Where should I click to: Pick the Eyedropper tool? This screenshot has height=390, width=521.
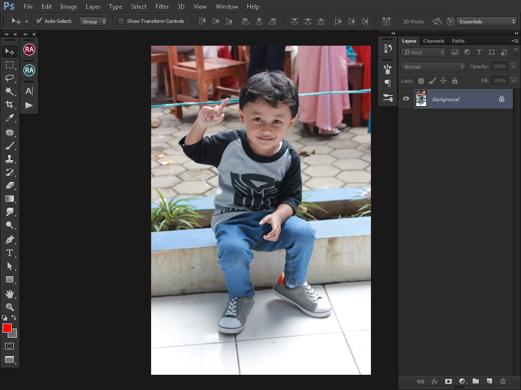point(9,118)
